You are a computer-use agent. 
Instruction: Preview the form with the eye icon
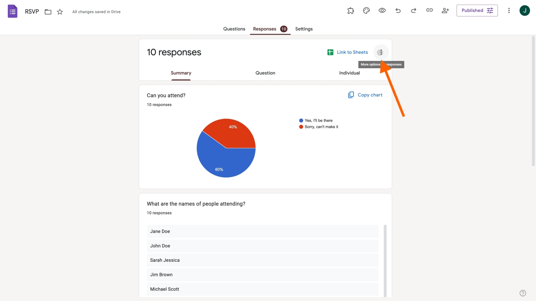382,10
